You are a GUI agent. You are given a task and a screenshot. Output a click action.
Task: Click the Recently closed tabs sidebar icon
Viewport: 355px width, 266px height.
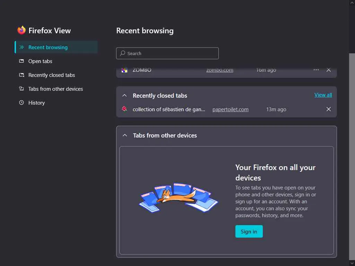coord(21,75)
